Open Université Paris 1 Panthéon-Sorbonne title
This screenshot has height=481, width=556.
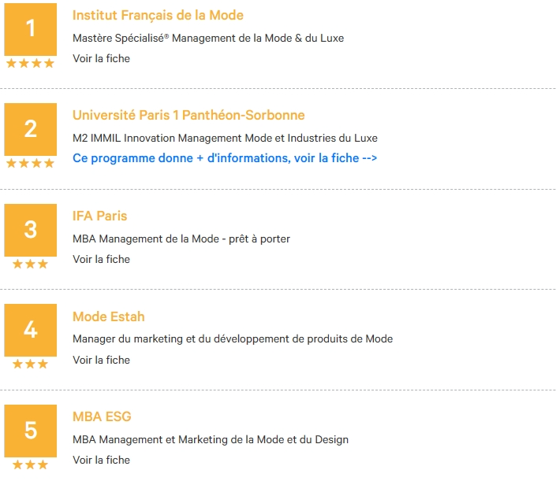[188, 116]
